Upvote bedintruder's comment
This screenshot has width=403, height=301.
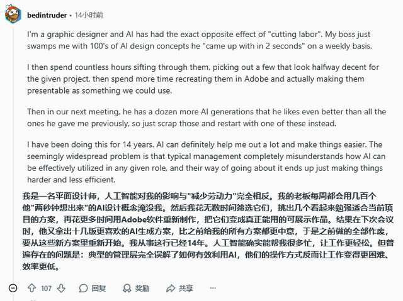click(31, 288)
